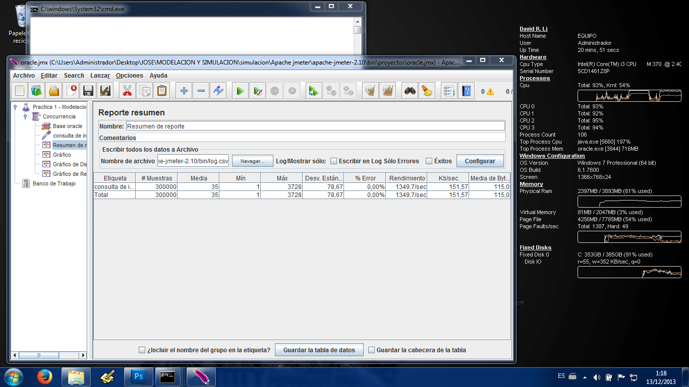Enable Escribir en Log Sólo Errores checkbox
The height and width of the screenshot is (387, 689).
click(x=333, y=161)
